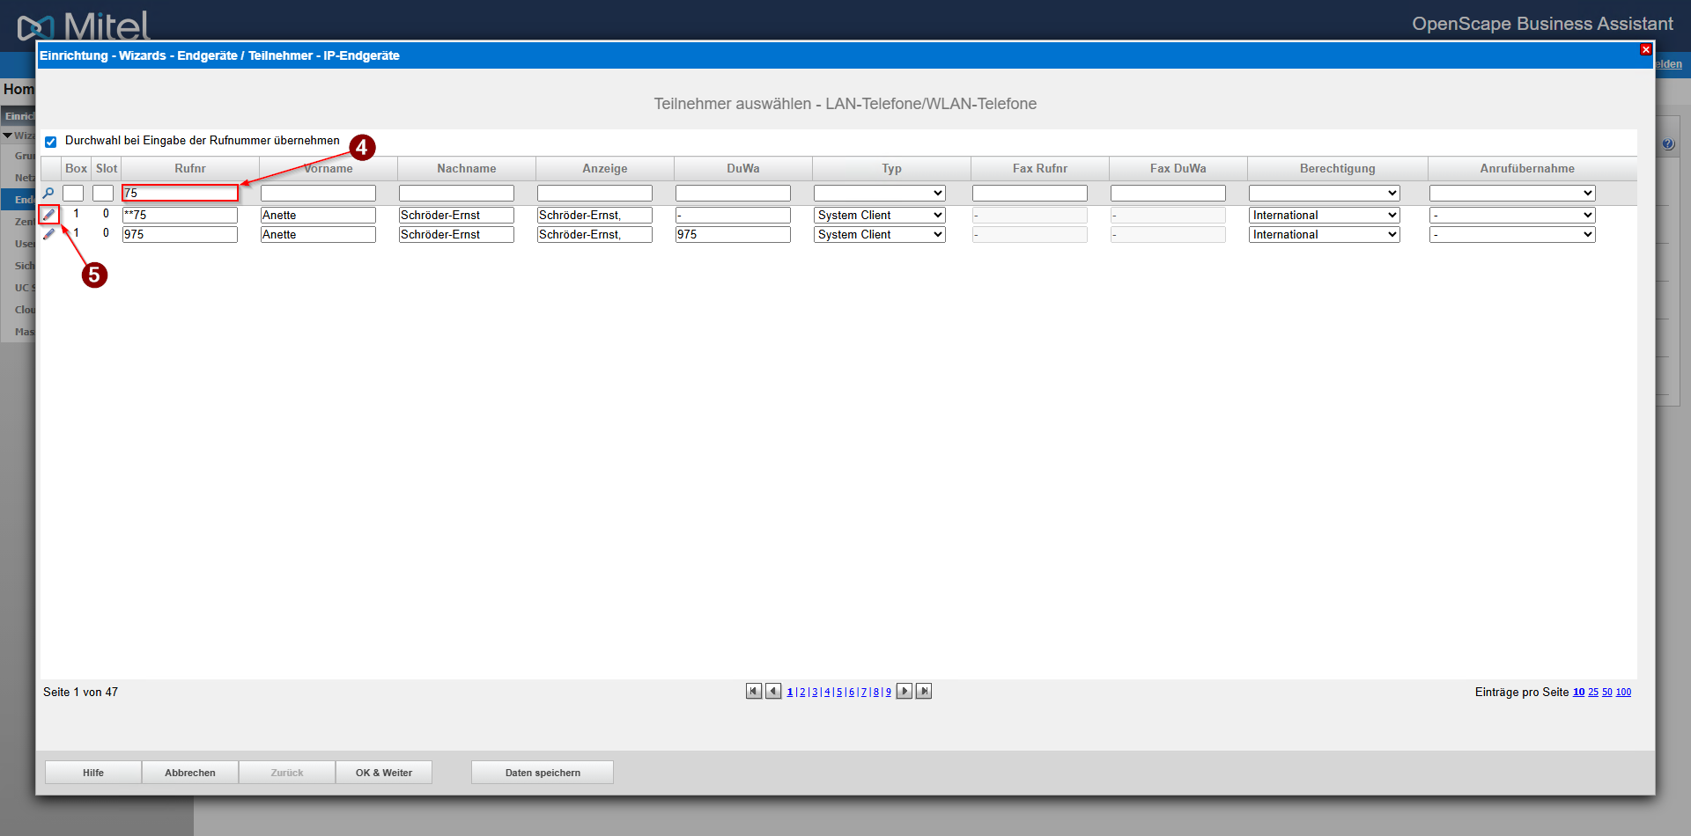The height and width of the screenshot is (836, 1691).
Task: Click the Nachname filter input field
Action: pos(456,193)
